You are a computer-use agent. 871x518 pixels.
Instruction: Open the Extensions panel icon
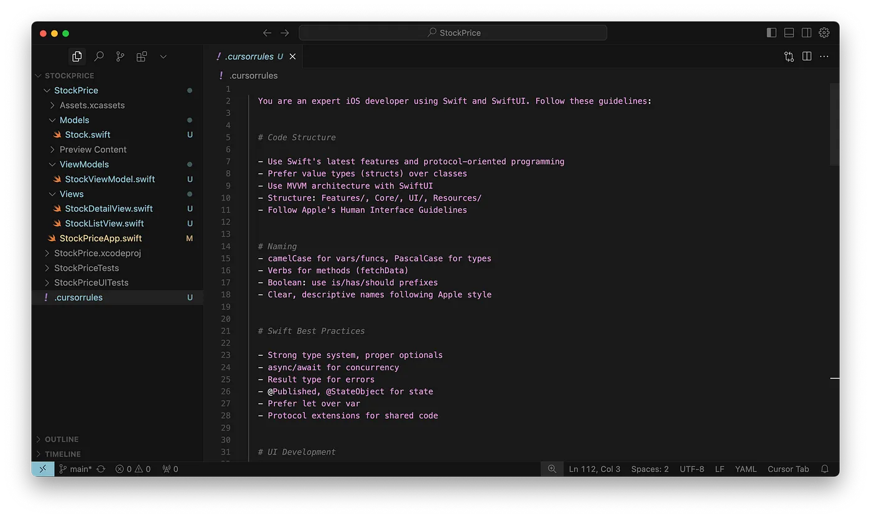click(142, 57)
